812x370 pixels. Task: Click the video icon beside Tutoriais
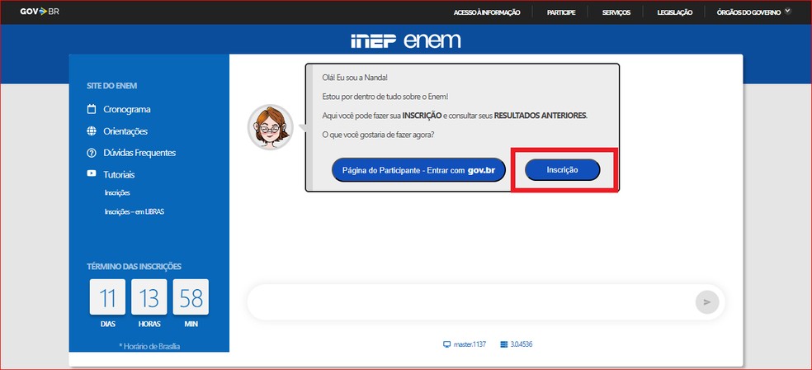(x=92, y=174)
